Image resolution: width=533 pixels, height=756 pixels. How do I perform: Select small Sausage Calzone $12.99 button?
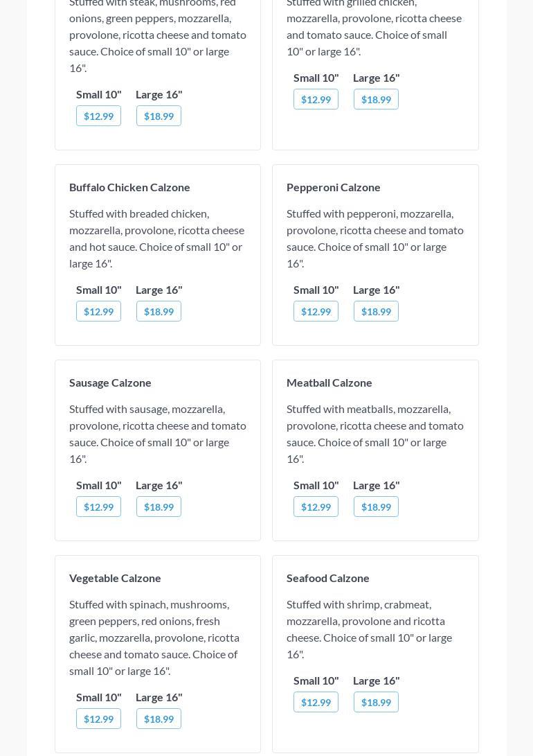98,507
